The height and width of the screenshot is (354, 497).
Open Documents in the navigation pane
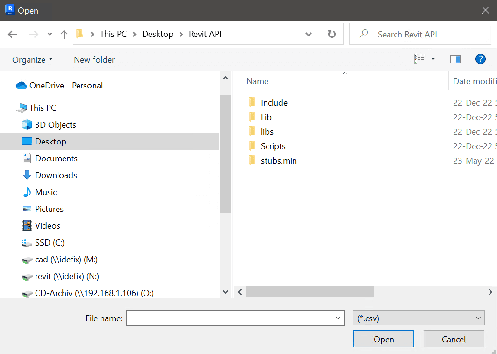(56, 158)
